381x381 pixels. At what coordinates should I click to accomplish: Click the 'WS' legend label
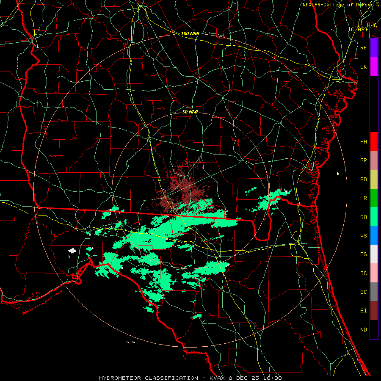363,236
